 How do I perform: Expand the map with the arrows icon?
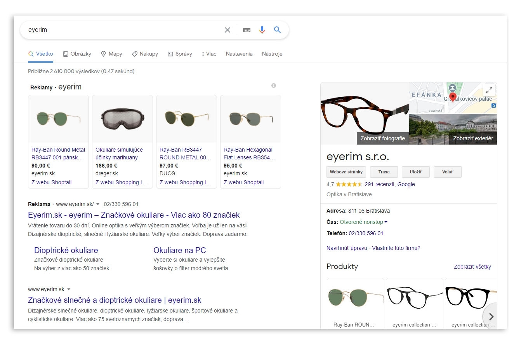(489, 90)
